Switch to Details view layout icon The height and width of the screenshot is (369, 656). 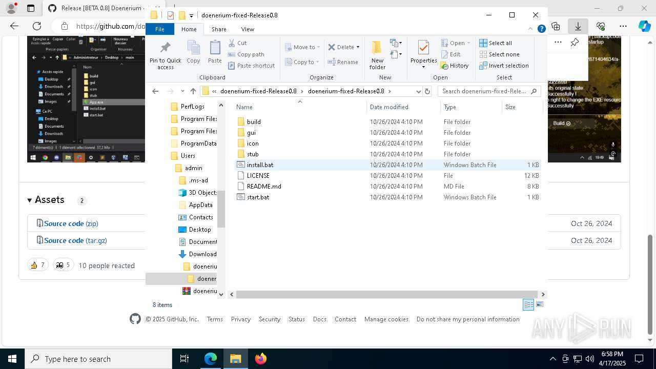click(528, 304)
